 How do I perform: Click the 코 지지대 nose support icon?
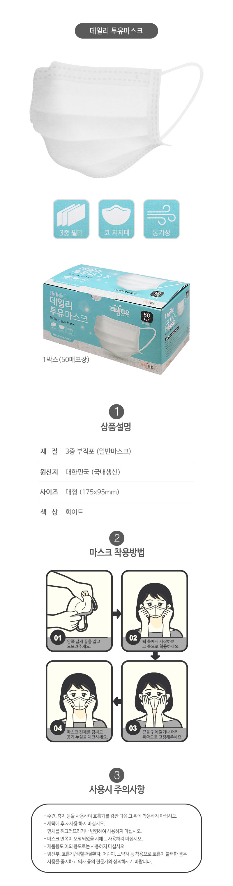pyautogui.click(x=116, y=219)
